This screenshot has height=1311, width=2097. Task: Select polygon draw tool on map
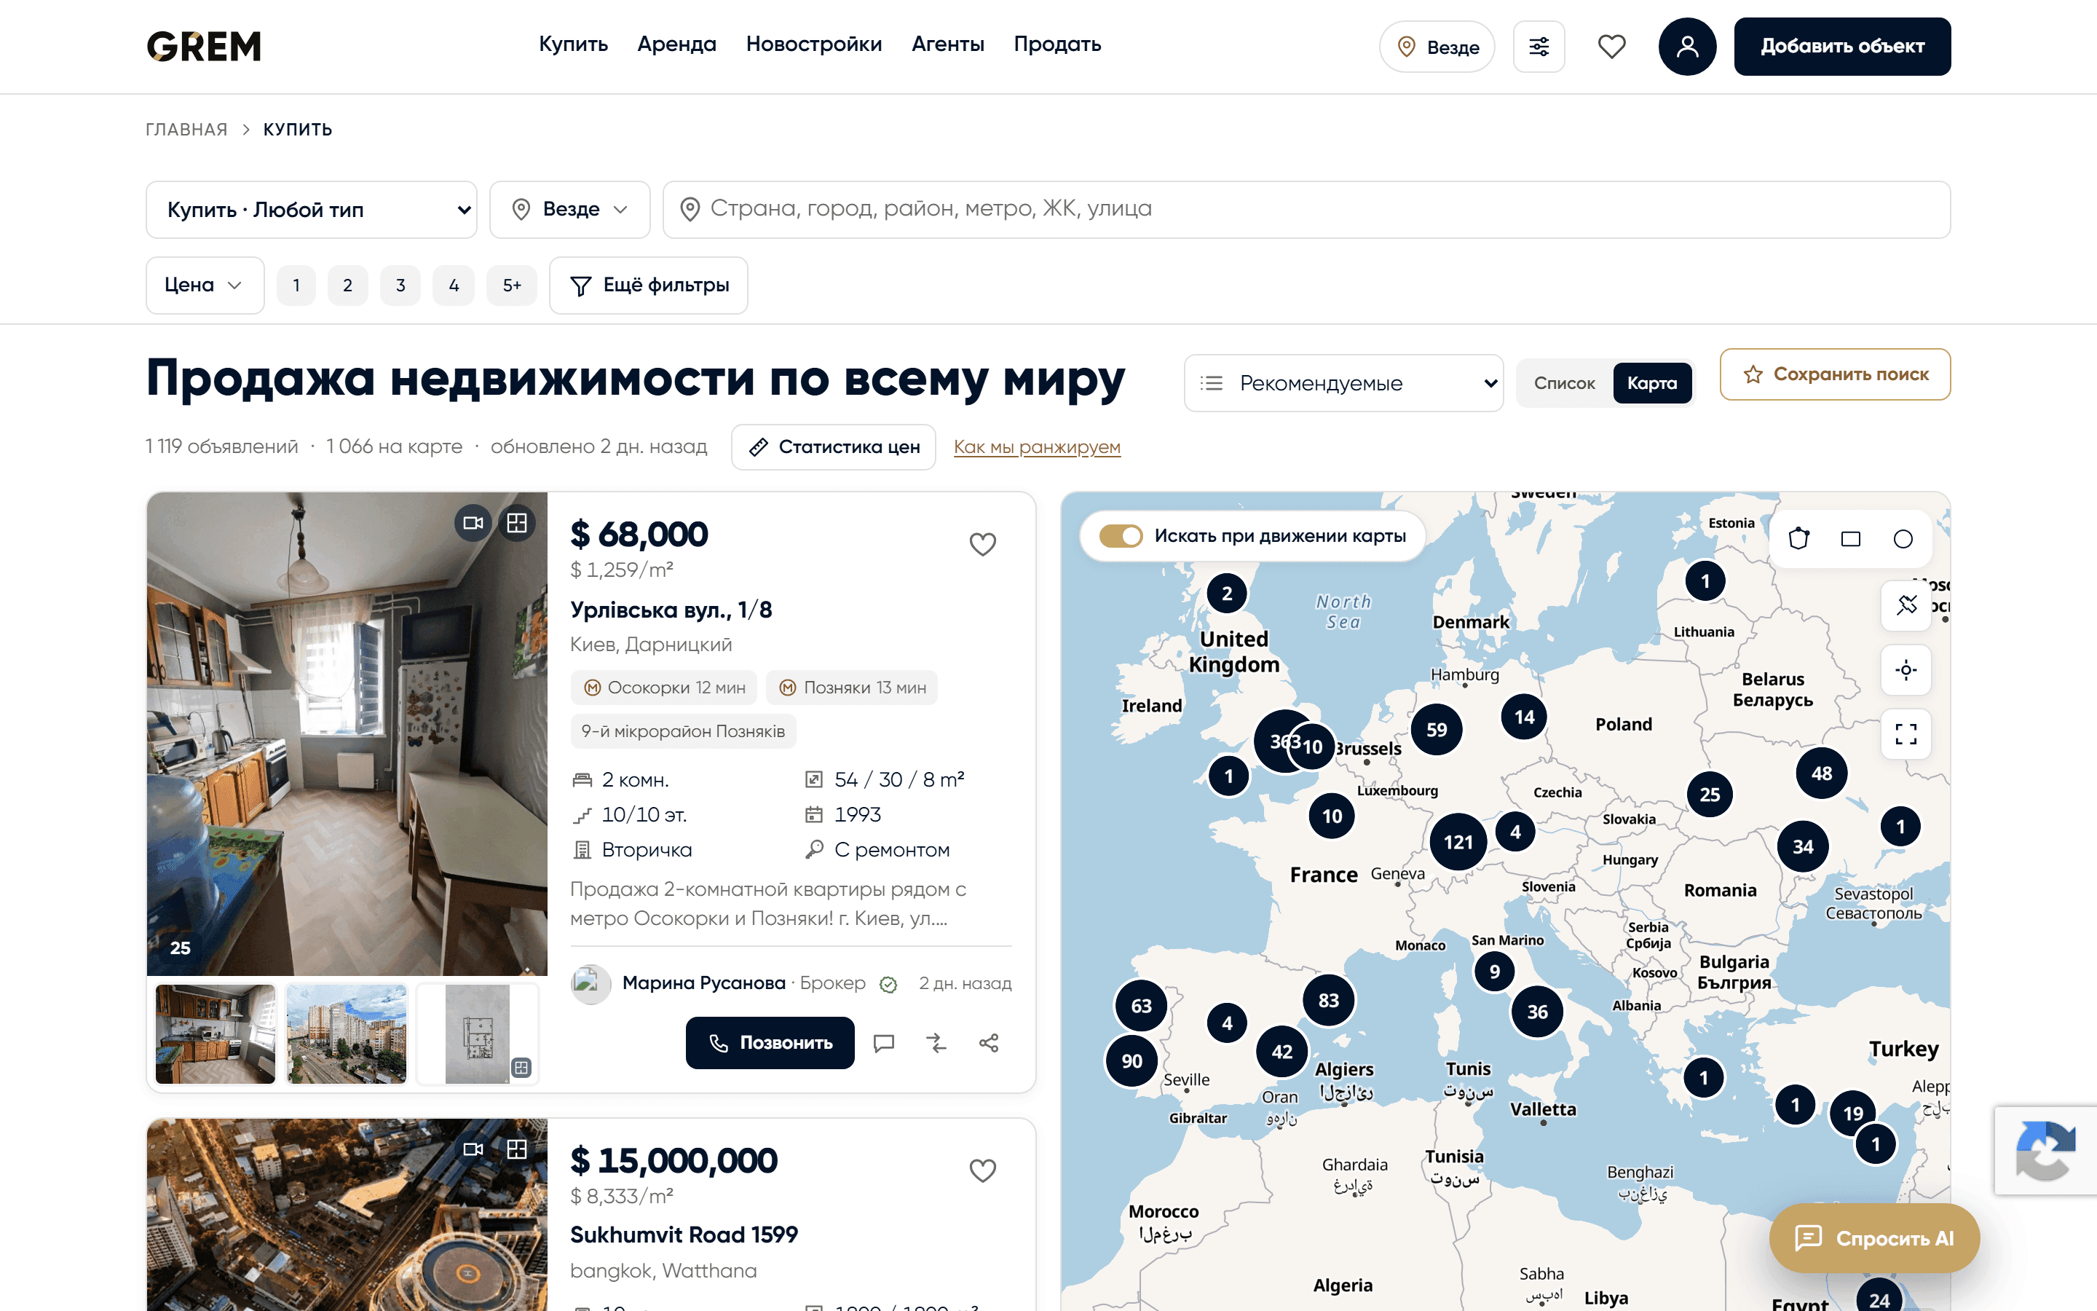pyautogui.click(x=1798, y=538)
